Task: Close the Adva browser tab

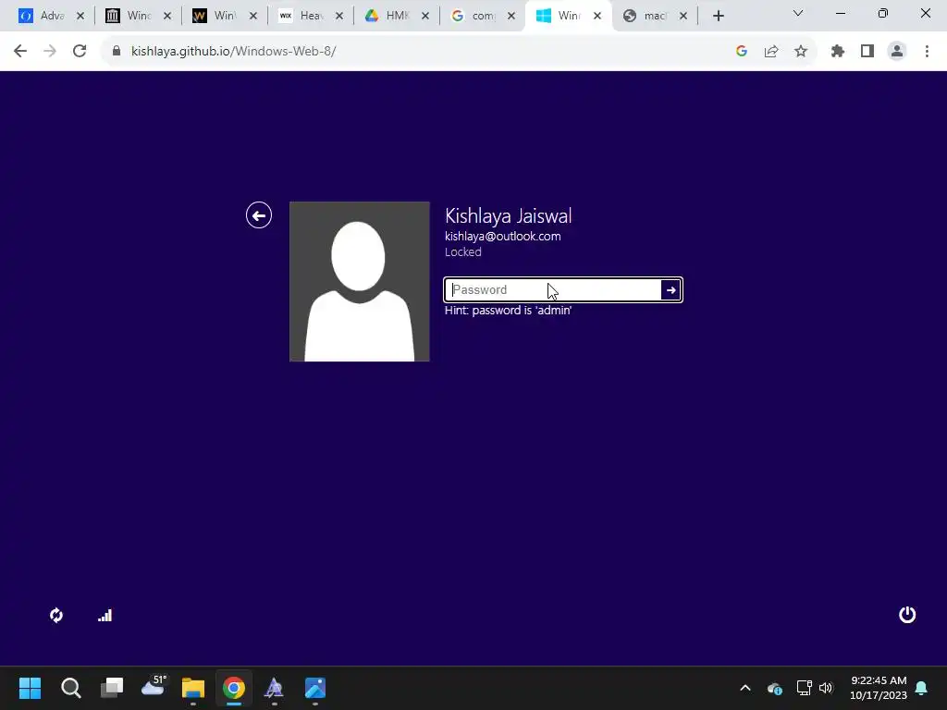Action: (x=80, y=16)
